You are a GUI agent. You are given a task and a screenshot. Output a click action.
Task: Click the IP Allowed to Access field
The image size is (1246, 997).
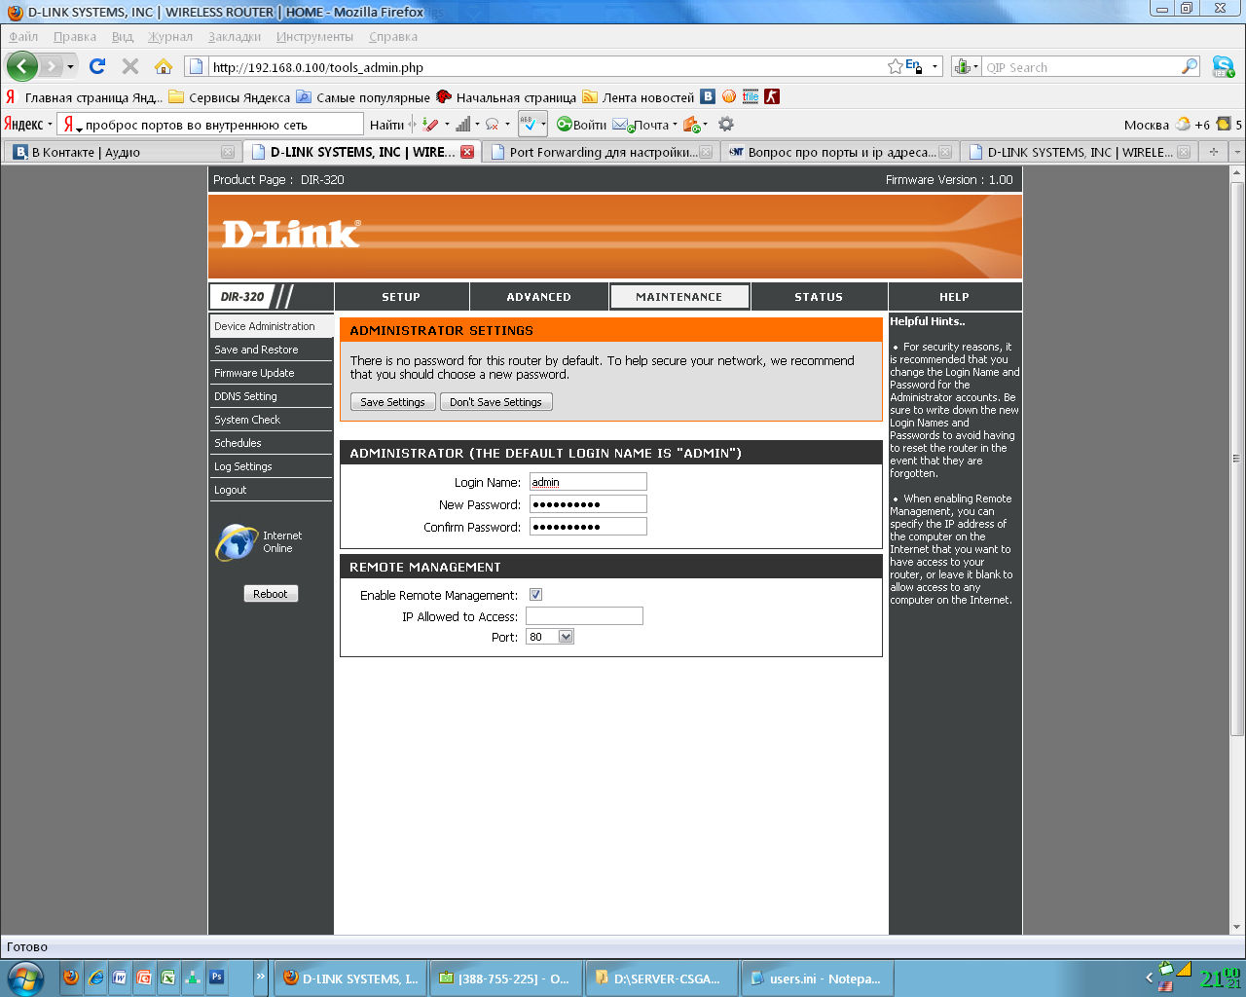(x=584, y=616)
